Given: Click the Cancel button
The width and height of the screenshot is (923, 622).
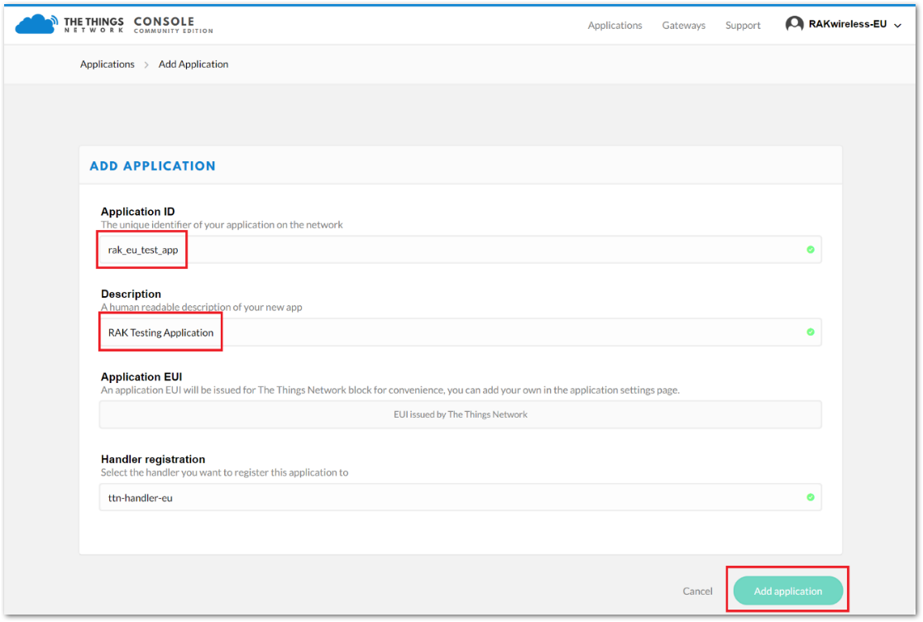Looking at the screenshot, I should pyautogui.click(x=697, y=591).
